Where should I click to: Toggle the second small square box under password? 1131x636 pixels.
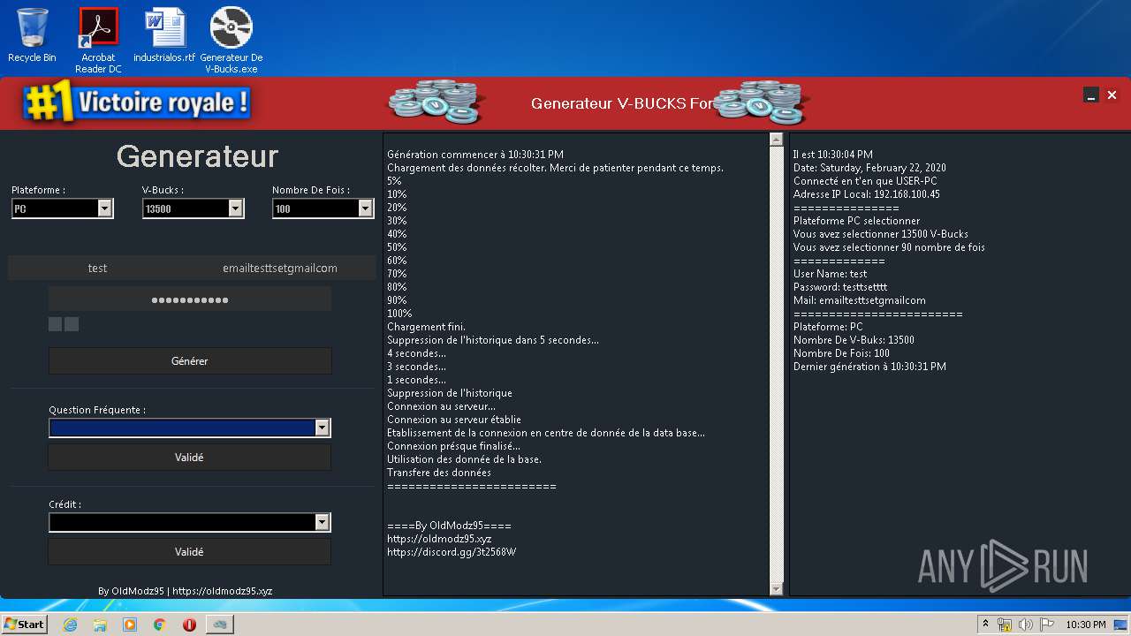pyautogui.click(x=72, y=324)
